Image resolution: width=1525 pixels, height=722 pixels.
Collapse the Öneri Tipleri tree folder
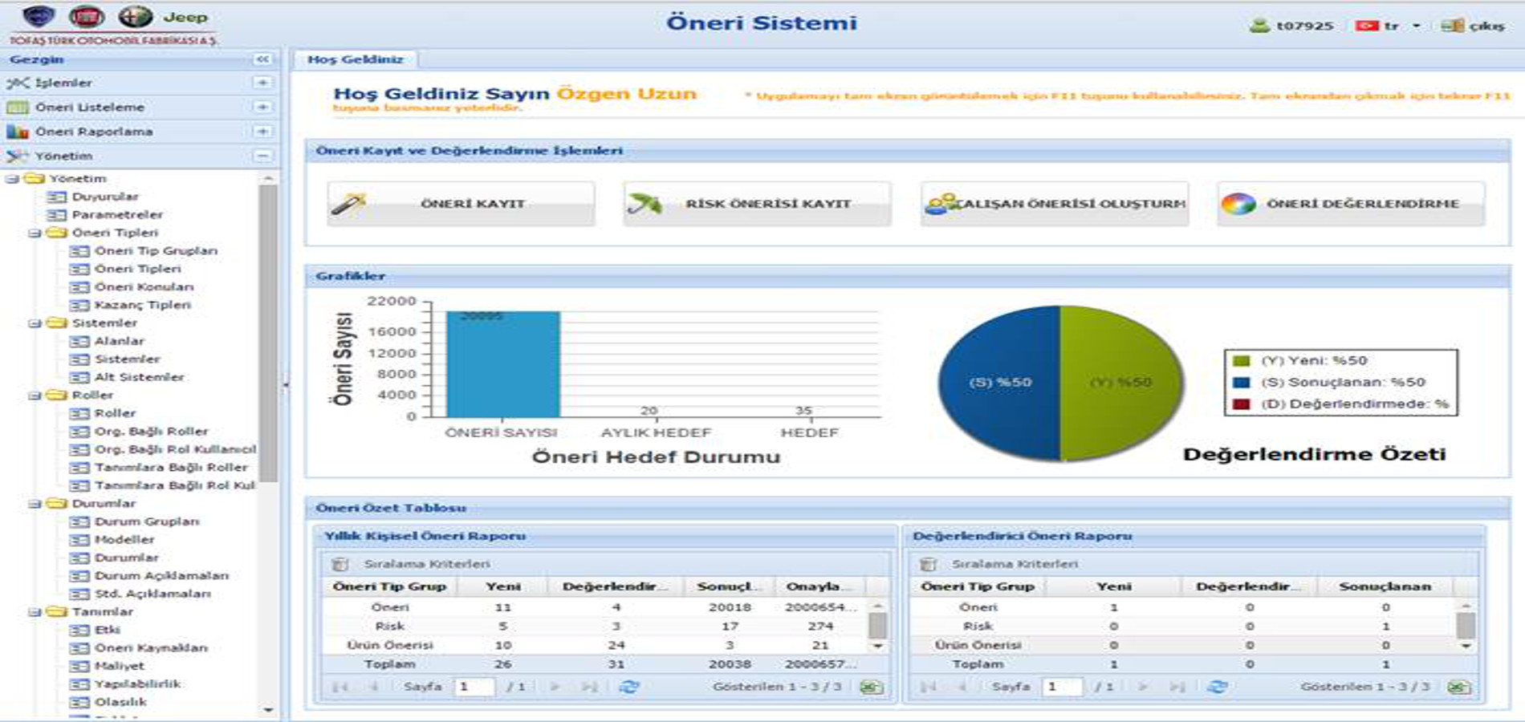(35, 233)
